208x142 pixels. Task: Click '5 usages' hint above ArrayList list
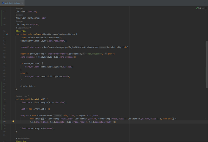(20, 15)
